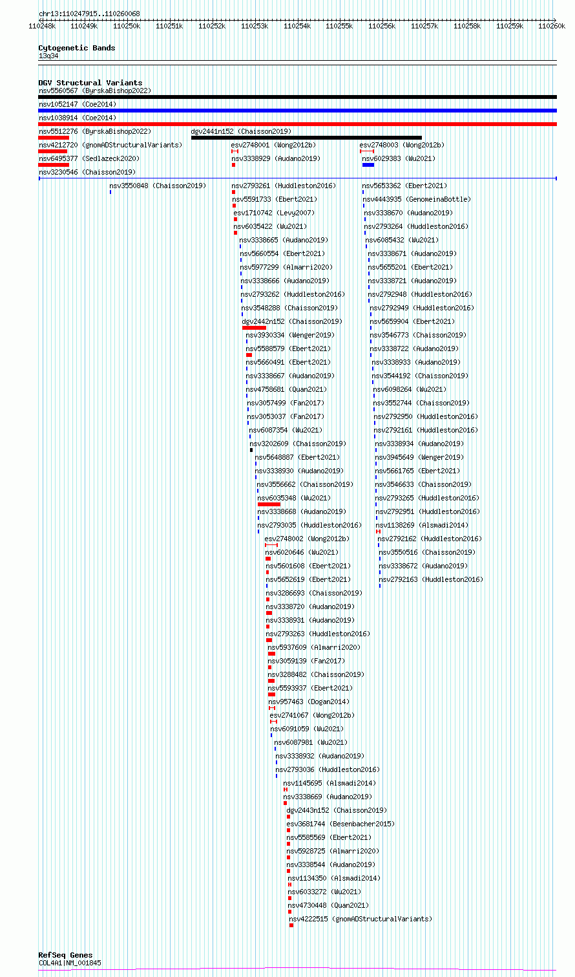Click the dgv2442n152 (Chaisson2019) label
The height and width of the screenshot is (977, 575).
click(x=292, y=321)
